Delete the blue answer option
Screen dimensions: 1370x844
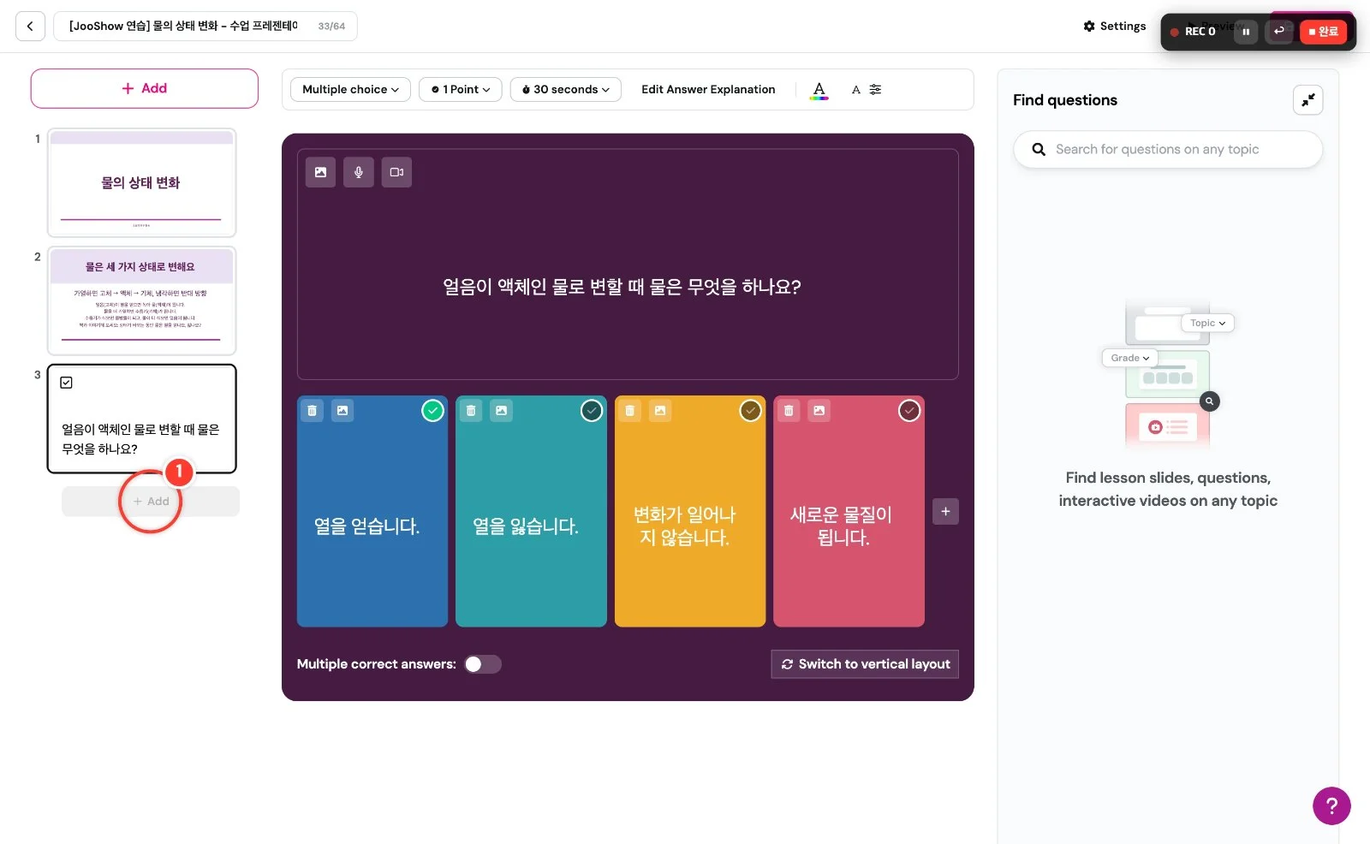(313, 411)
